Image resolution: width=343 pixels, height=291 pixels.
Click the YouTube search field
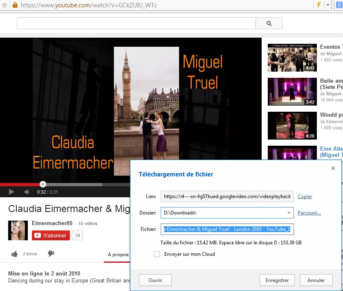pos(136,23)
